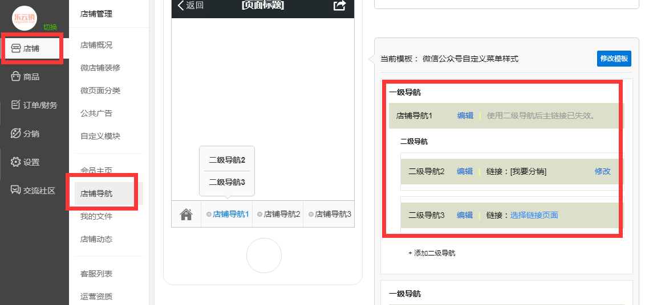This screenshot has height=305, width=645.
Task: Open 交流社区 in the left sidebar
Action: [33, 191]
